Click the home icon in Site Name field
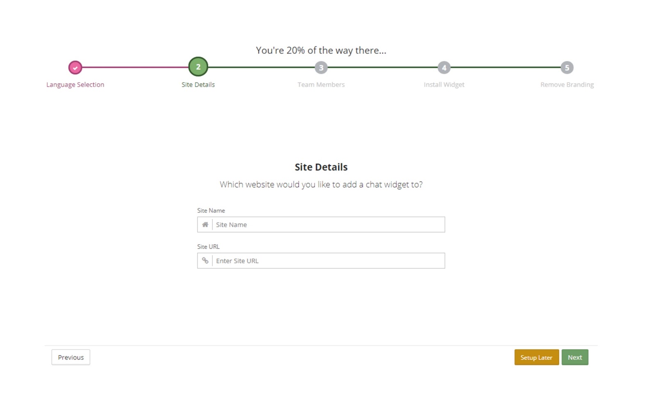The image size is (656, 418). click(205, 225)
